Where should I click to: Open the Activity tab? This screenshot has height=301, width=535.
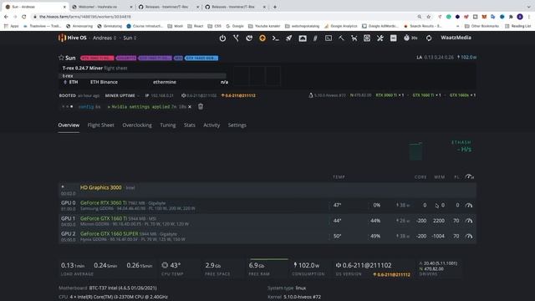[x=211, y=125]
